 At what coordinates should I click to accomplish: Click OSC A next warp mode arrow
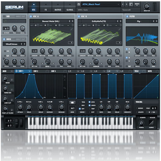[x=53, y=64]
